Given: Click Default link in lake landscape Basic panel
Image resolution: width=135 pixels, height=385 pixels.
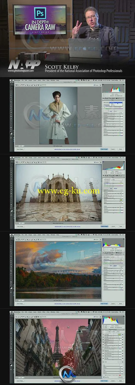Looking at the screenshot, I should [115, 266].
